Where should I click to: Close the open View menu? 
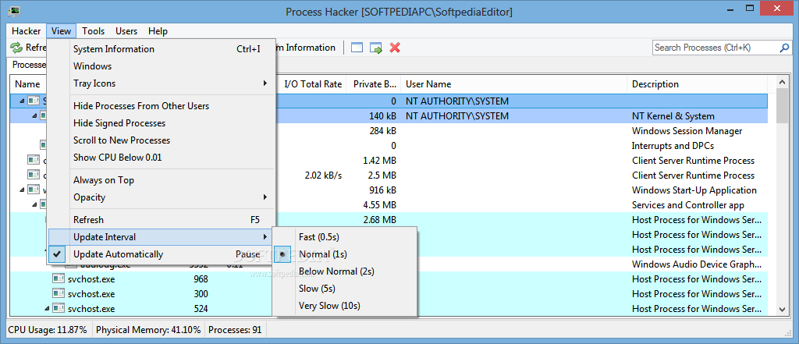click(61, 31)
